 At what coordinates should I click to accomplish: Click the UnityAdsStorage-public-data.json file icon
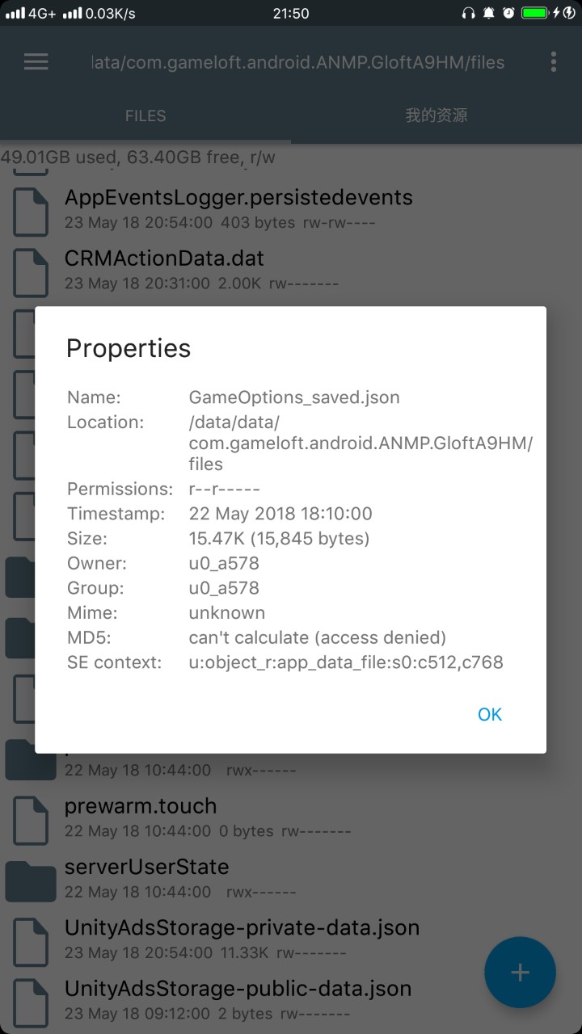[31, 1001]
